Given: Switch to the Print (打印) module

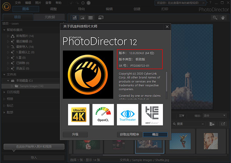Looking at the screenshot, I should [x=165, y=9].
